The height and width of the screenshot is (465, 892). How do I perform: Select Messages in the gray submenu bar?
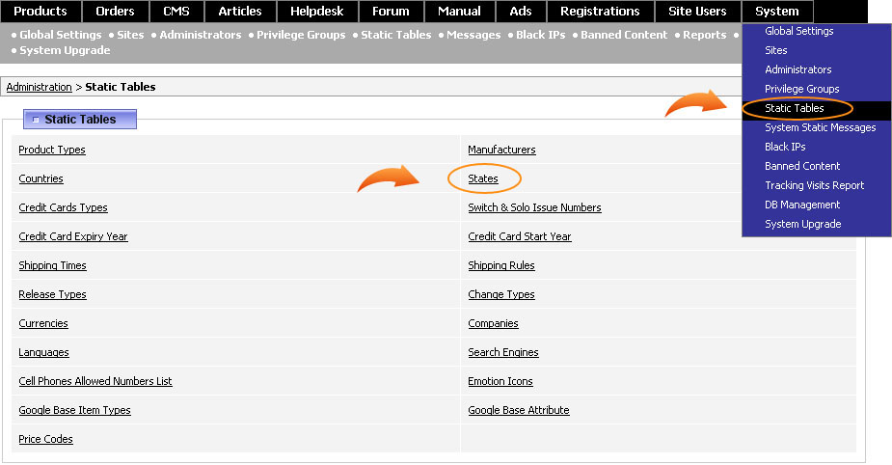(473, 35)
